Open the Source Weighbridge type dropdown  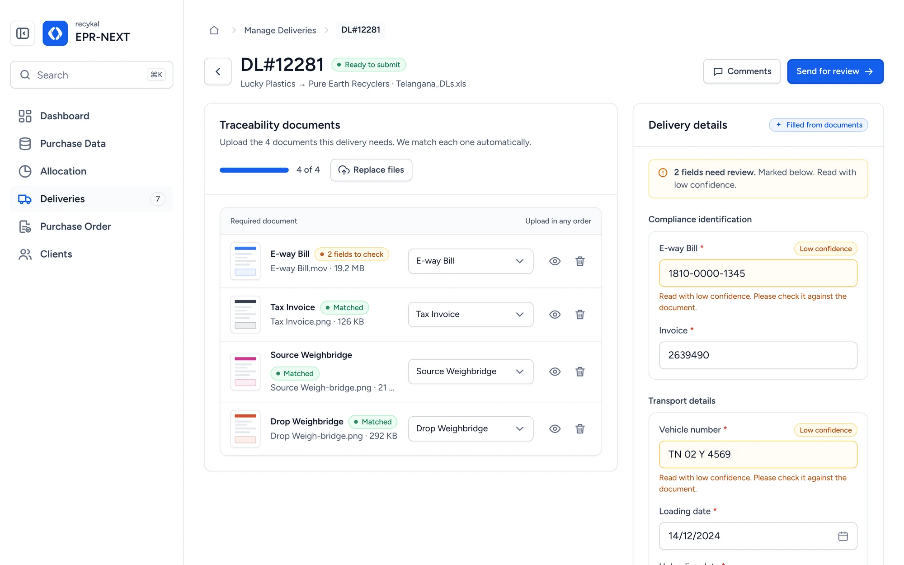(x=471, y=372)
